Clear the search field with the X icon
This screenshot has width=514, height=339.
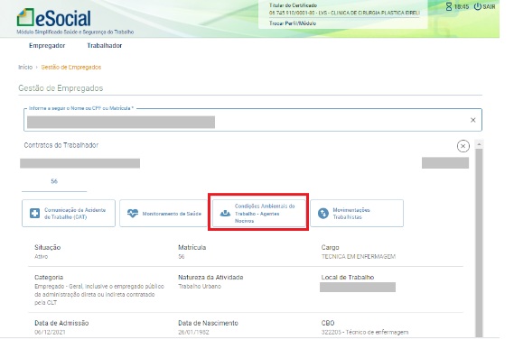[473, 120]
